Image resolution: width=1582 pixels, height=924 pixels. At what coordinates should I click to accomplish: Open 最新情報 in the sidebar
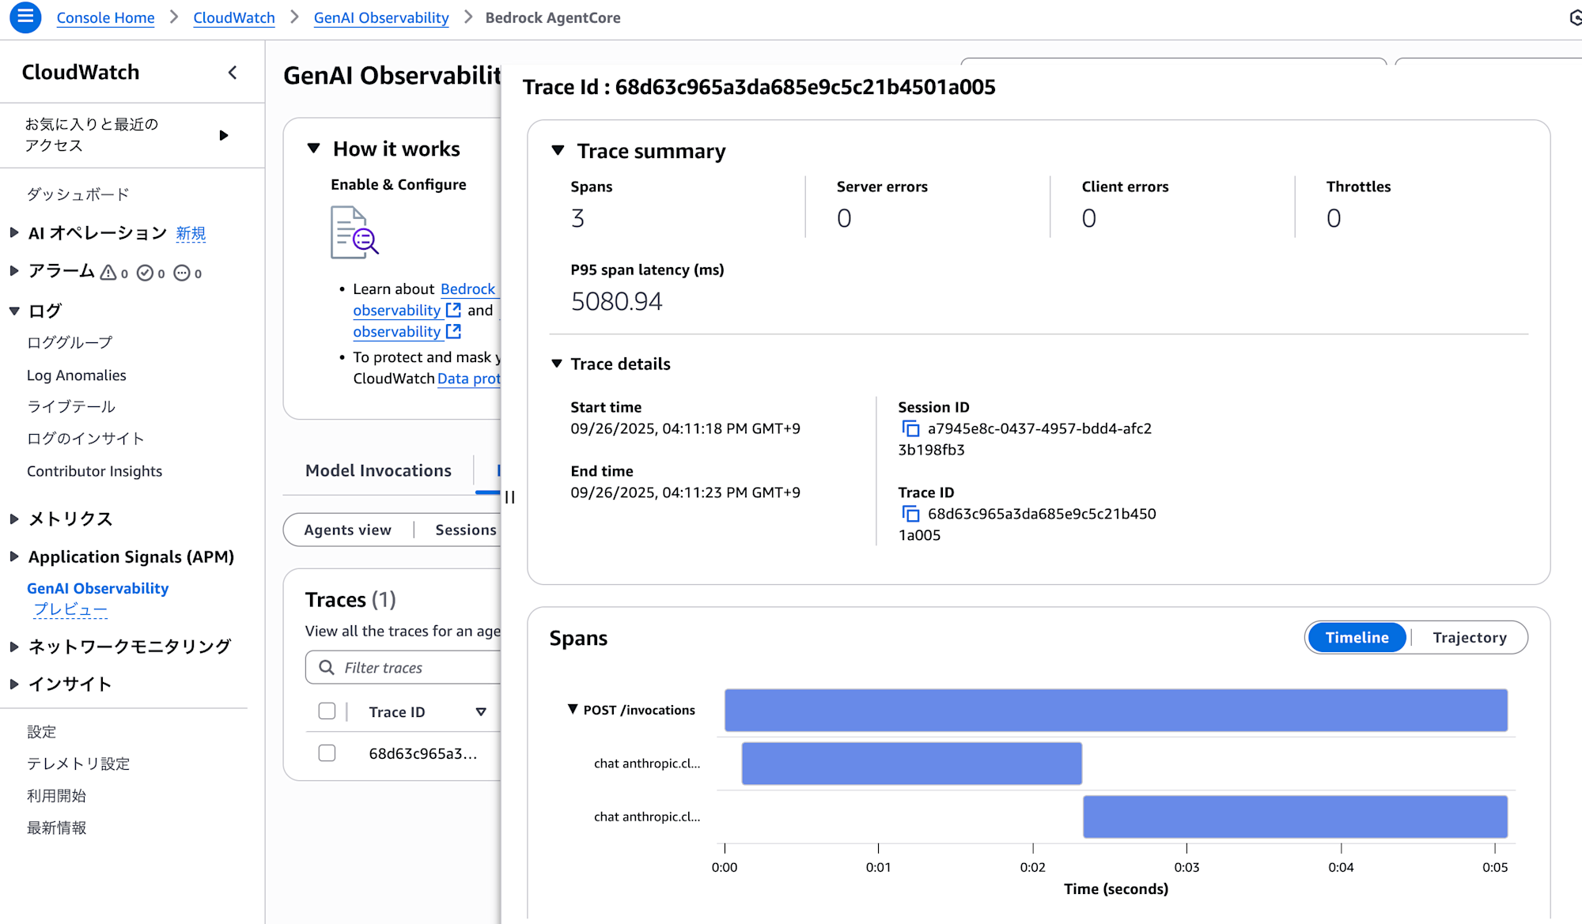point(56,828)
